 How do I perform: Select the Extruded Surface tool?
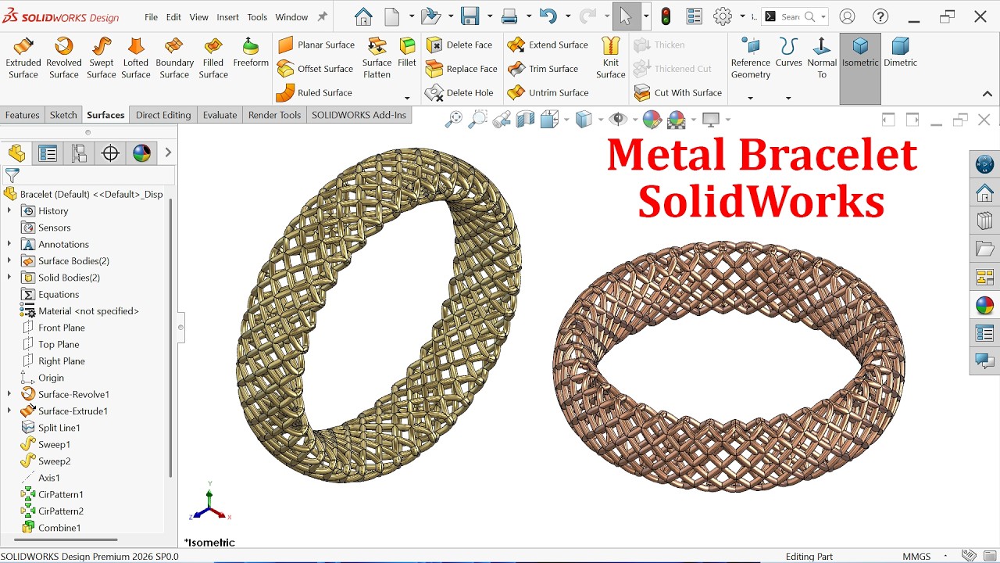click(23, 59)
